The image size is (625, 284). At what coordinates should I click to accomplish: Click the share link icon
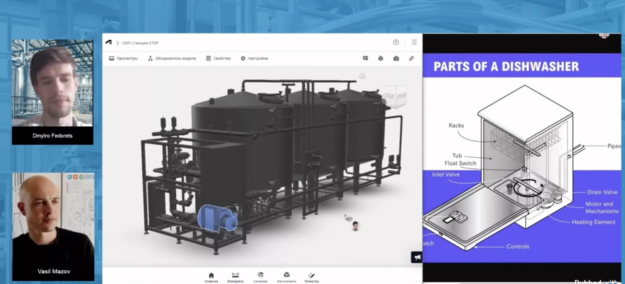411,58
